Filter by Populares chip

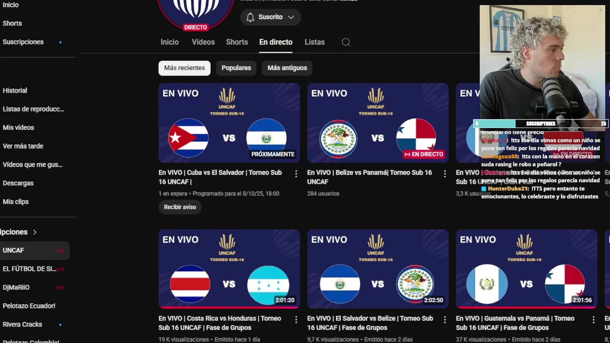236,68
